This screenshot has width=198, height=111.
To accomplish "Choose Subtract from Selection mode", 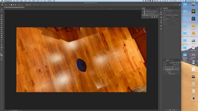I will click(14, 5).
